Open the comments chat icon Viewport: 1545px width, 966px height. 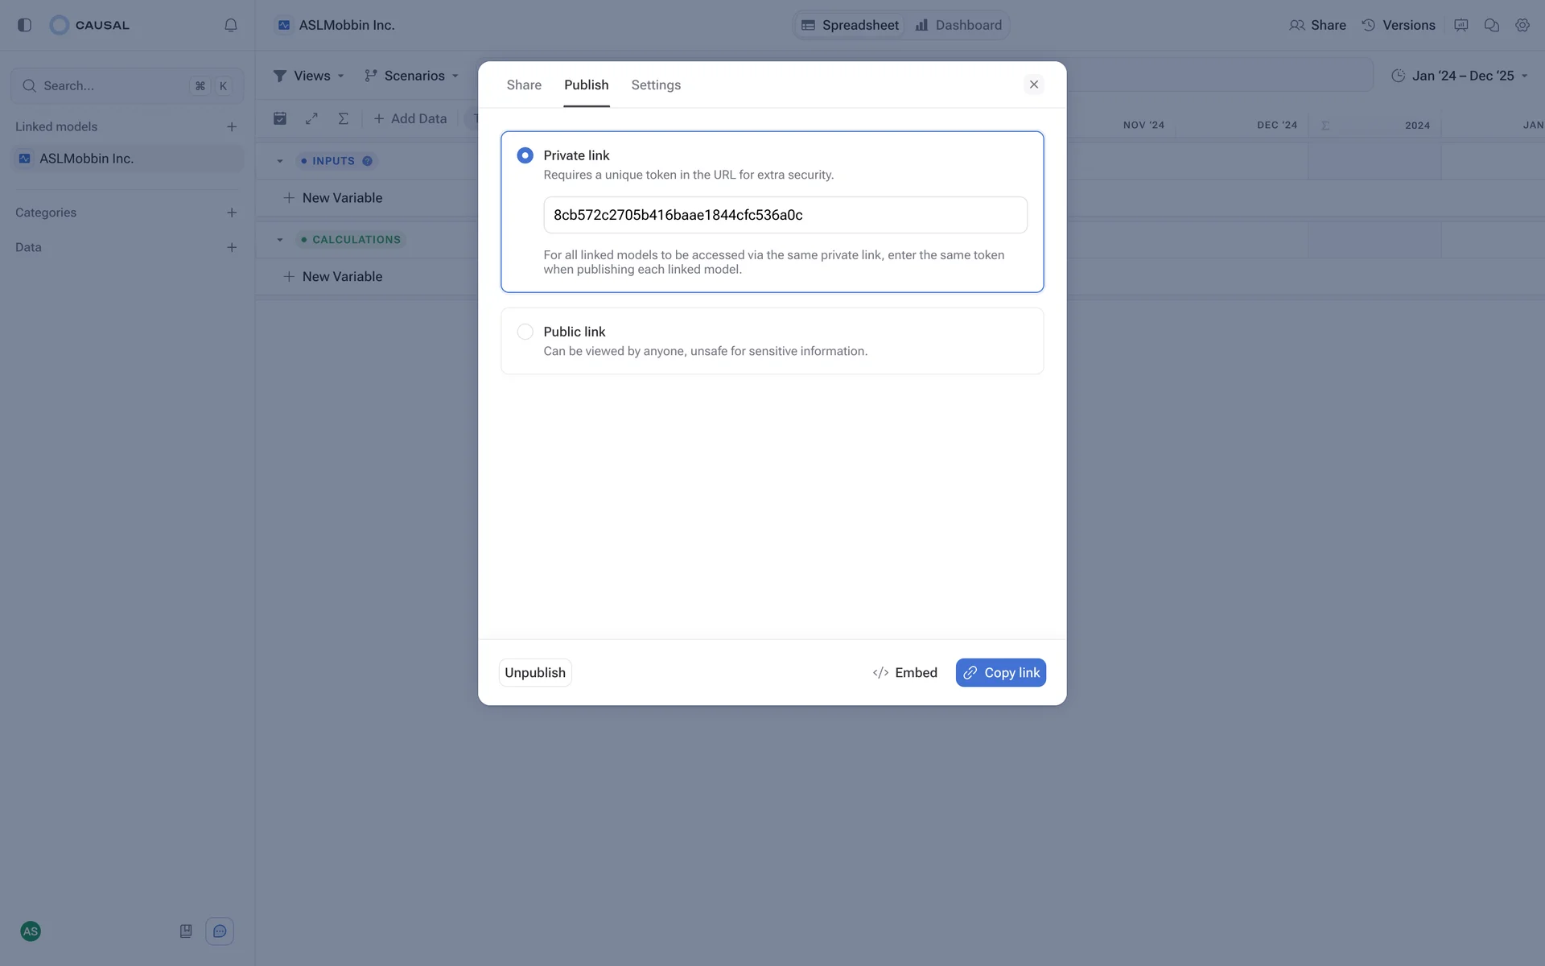coord(1491,25)
